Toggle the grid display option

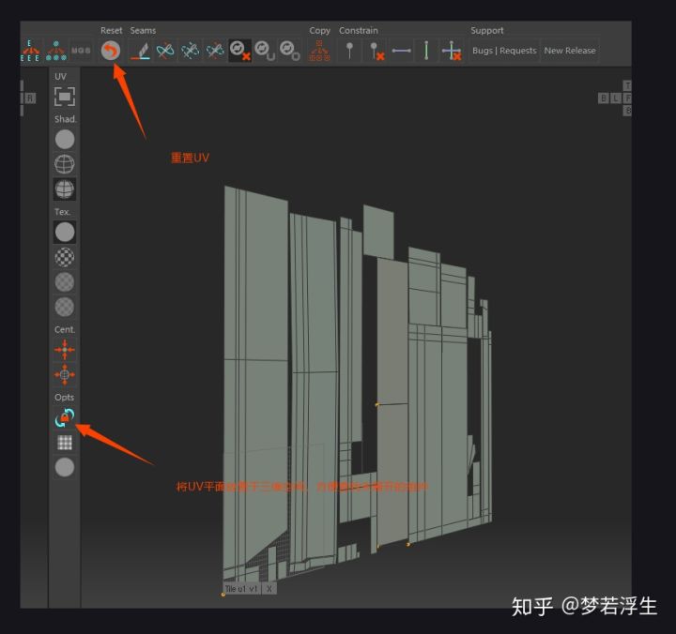tap(64, 443)
